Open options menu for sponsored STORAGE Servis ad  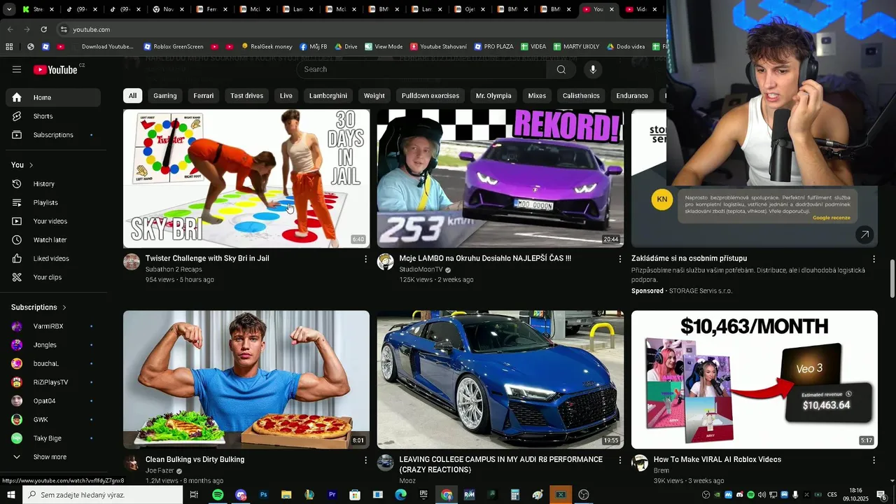click(x=873, y=259)
